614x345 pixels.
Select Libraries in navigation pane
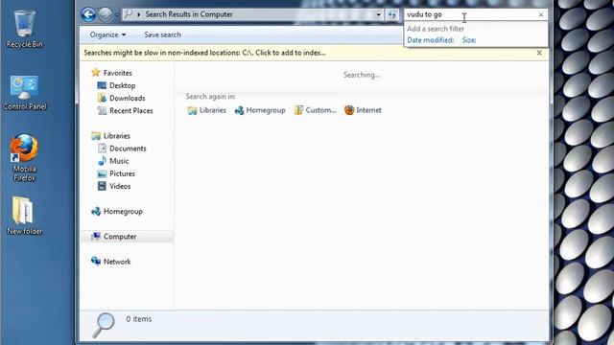pyautogui.click(x=117, y=136)
